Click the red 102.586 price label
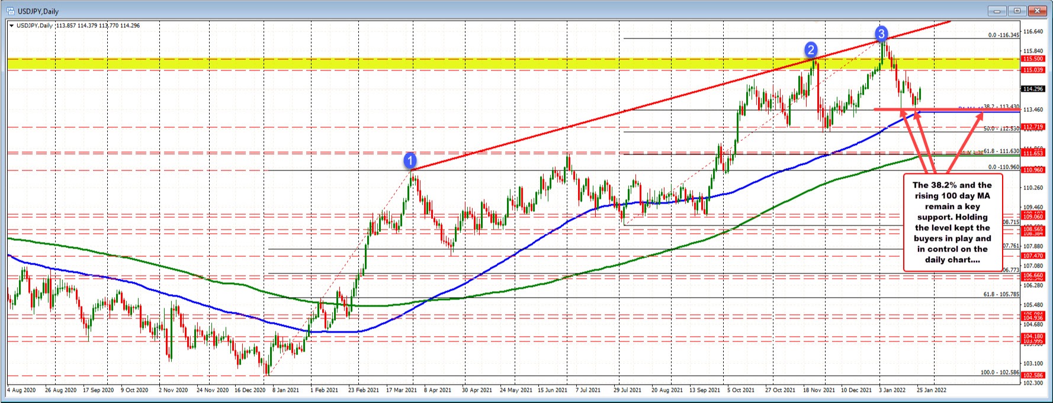Image resolution: width=1053 pixels, height=403 pixels. pos(1033,375)
